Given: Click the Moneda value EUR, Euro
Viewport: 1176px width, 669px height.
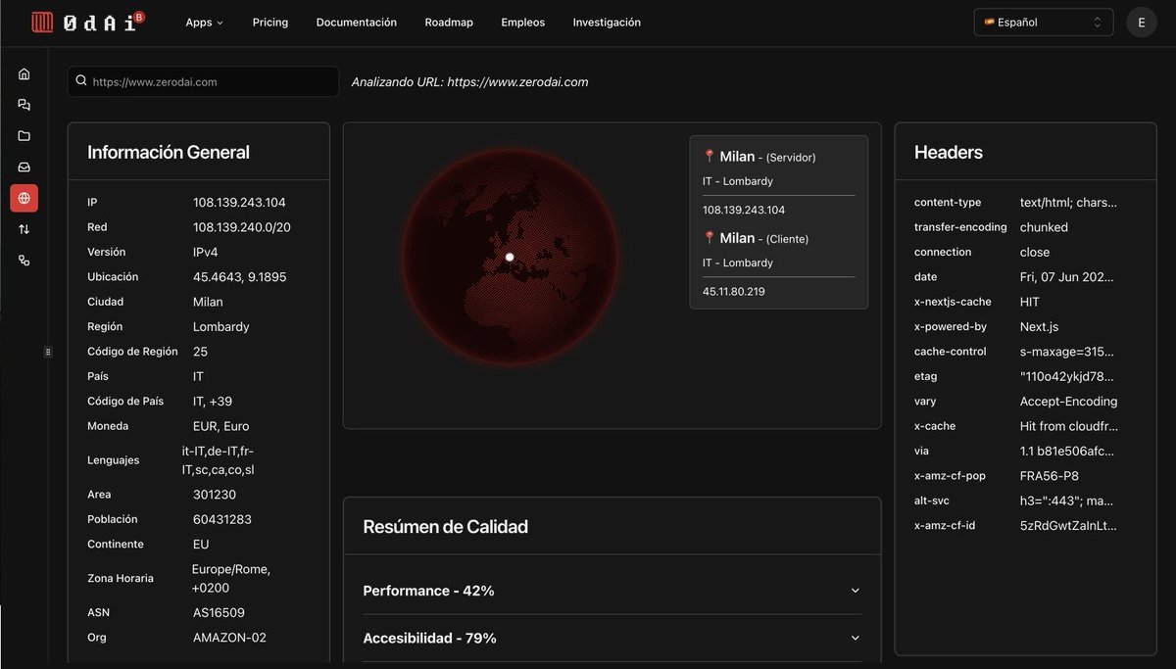Looking at the screenshot, I should pos(220,426).
